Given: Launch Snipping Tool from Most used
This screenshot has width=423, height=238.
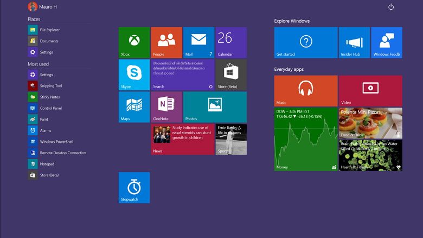Looking at the screenshot, I should 45,86.
